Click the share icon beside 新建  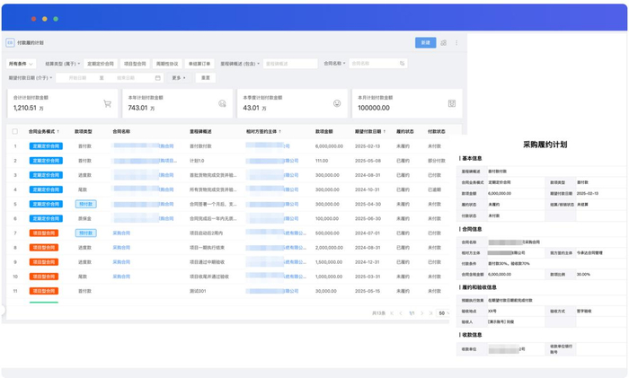click(443, 42)
